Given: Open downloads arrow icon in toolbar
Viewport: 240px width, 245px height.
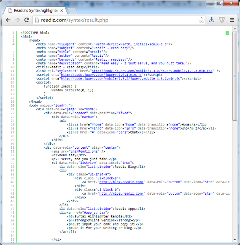Looking at the screenshot, I should (x=211, y=20).
